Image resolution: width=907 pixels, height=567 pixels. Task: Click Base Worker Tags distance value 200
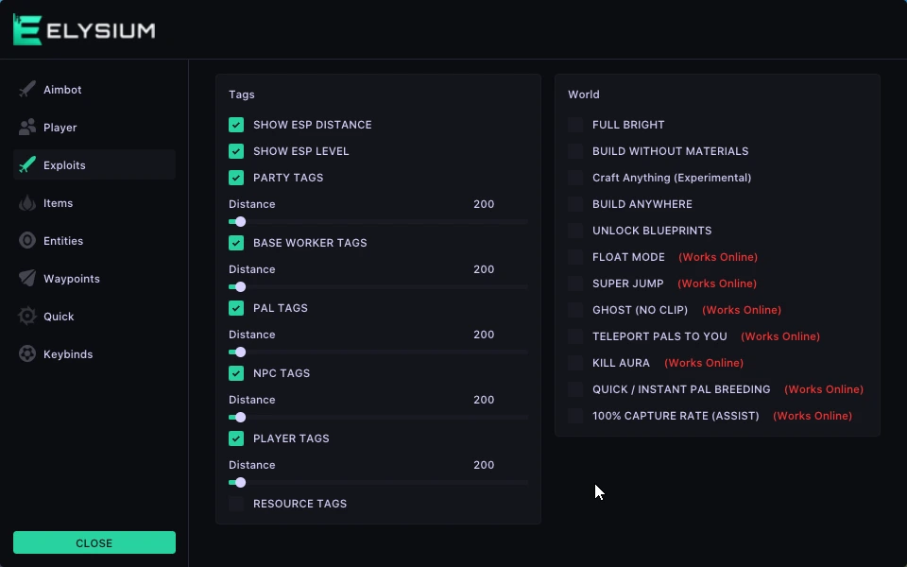(x=484, y=269)
